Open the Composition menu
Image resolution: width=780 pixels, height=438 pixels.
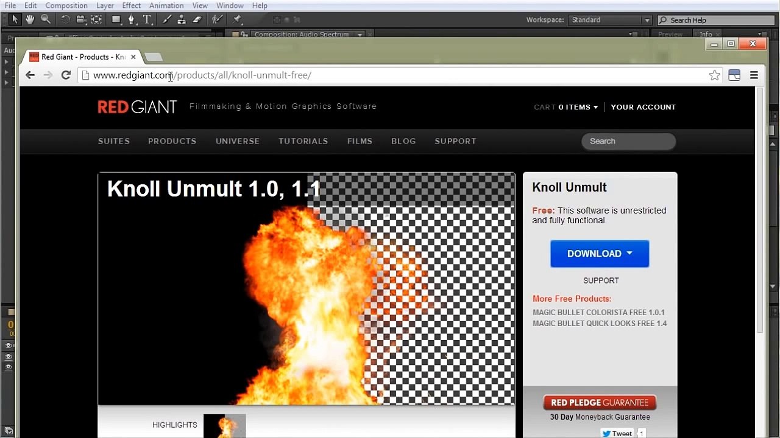point(66,5)
